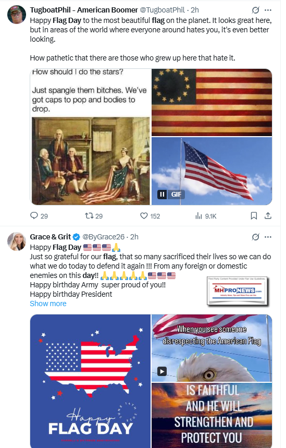Screen dimensions: 286x448
Task: Open Grace & Grit profile avatar
Action: click(17, 241)
